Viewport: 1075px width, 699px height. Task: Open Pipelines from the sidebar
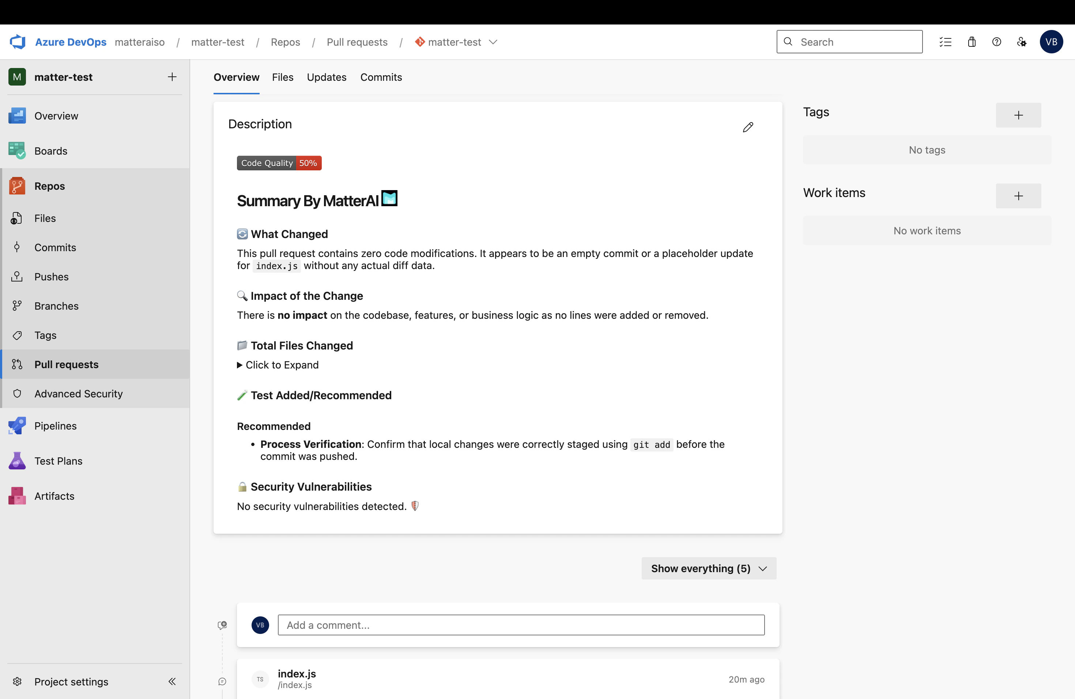(55, 426)
